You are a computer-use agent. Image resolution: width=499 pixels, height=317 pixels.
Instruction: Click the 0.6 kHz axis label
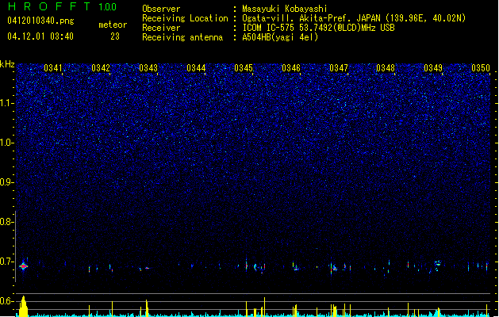pos(7,301)
